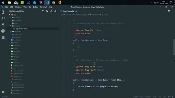The image size is (175, 98).
Task: Split the editor to the right
Action: pos(169,11)
